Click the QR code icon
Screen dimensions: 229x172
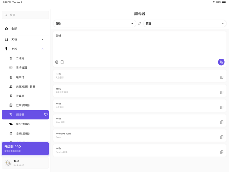pos(11,58)
